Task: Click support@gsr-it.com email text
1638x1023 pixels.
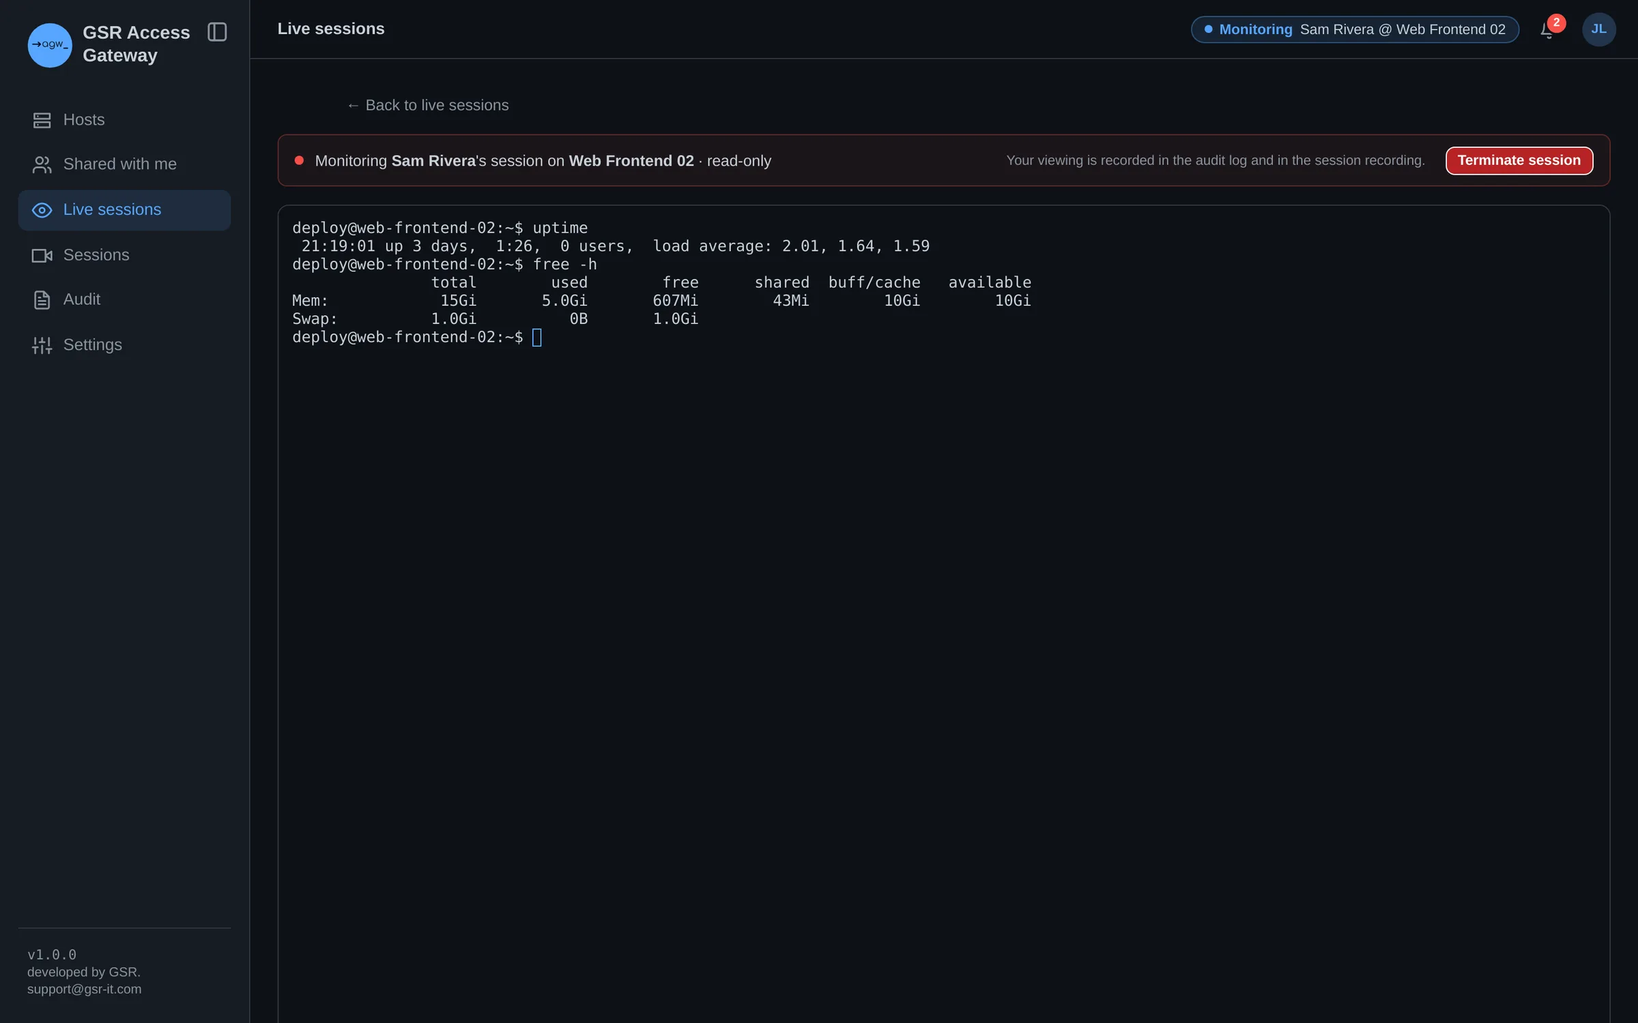Action: tap(85, 989)
